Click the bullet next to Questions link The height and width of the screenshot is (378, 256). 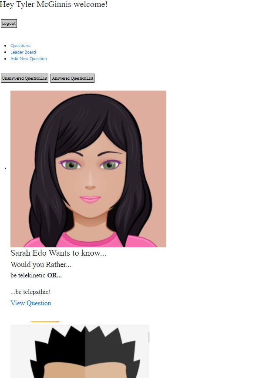[5, 46]
